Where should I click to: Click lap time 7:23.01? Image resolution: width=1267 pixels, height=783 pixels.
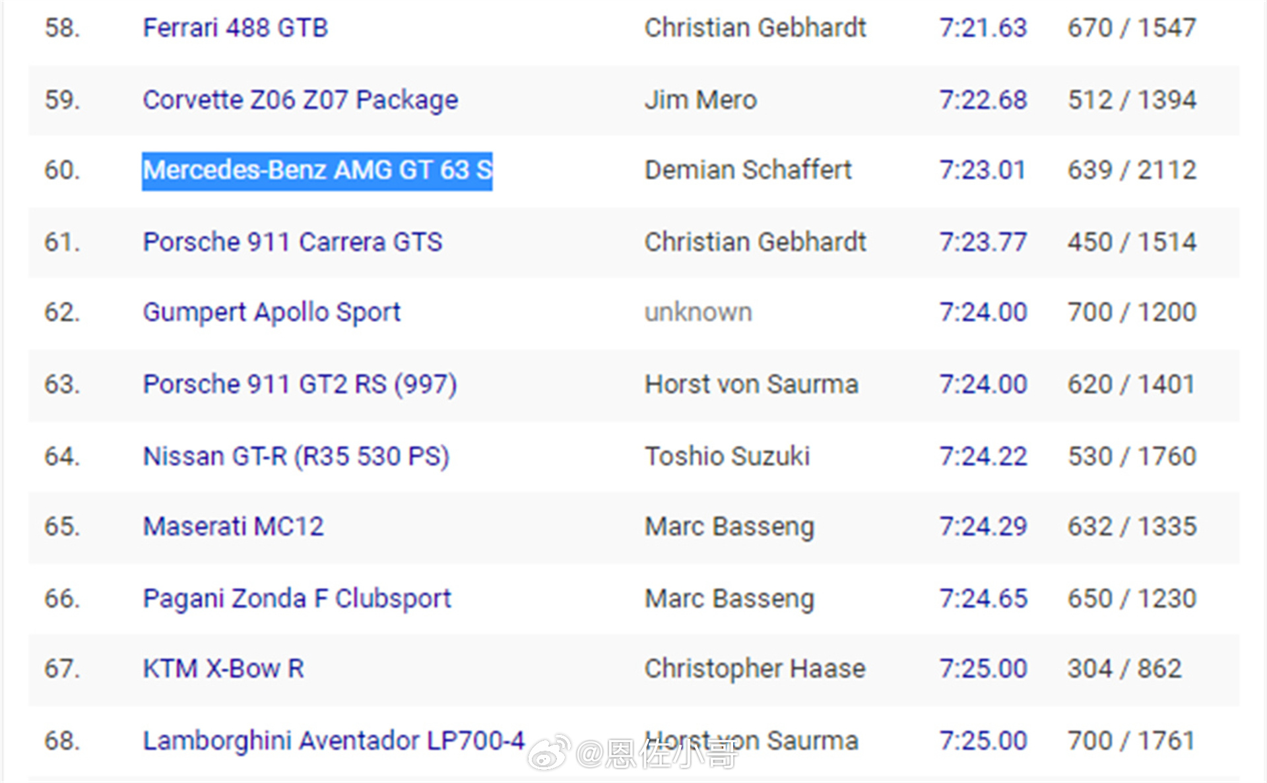[983, 170]
